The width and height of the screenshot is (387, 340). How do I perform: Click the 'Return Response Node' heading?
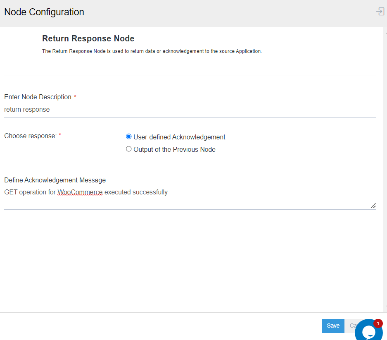pos(88,38)
